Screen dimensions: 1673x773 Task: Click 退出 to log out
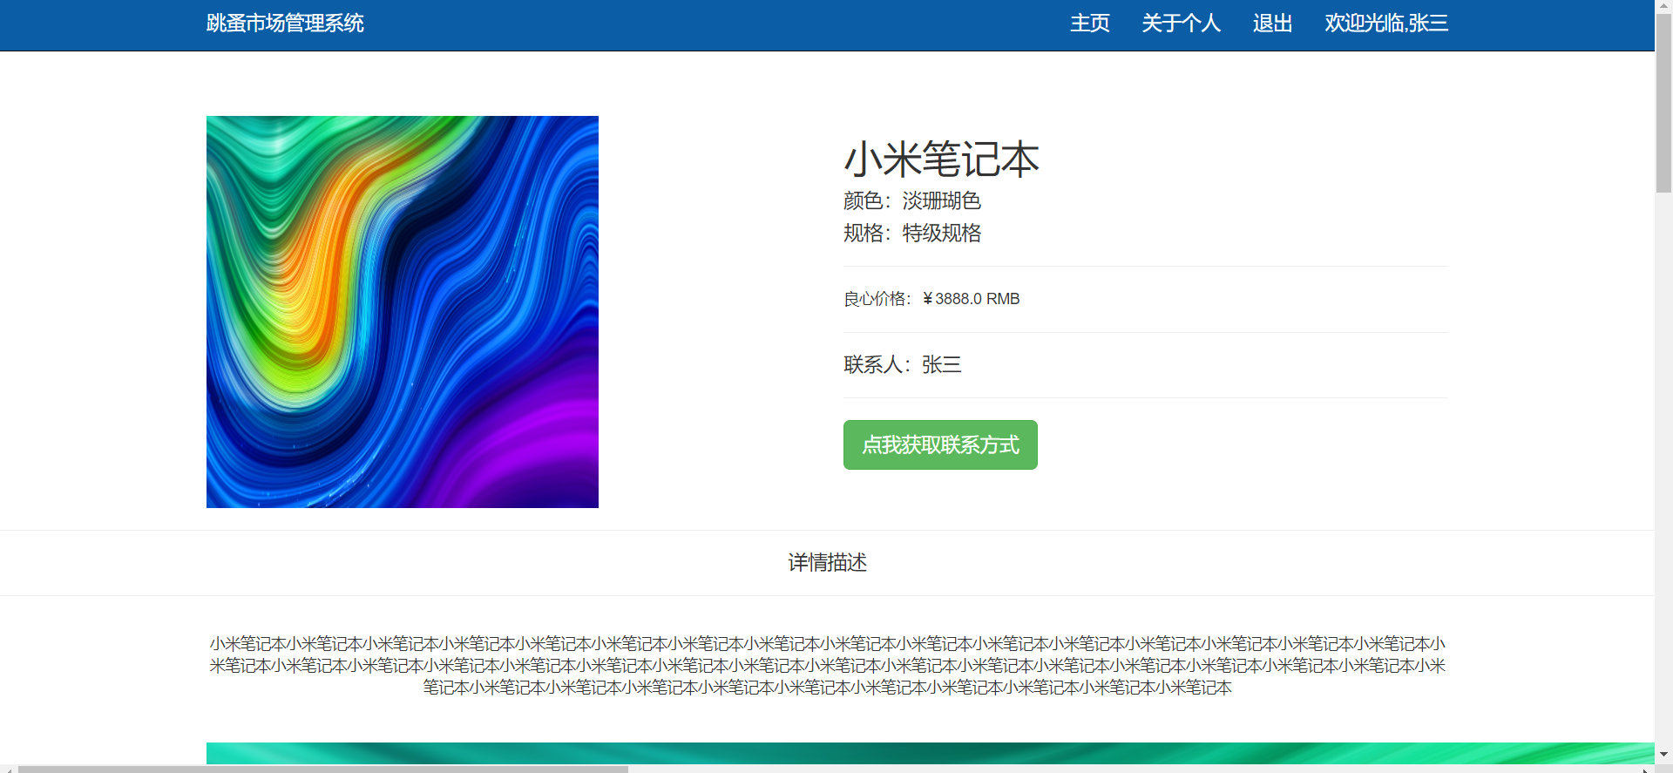pos(1272,24)
